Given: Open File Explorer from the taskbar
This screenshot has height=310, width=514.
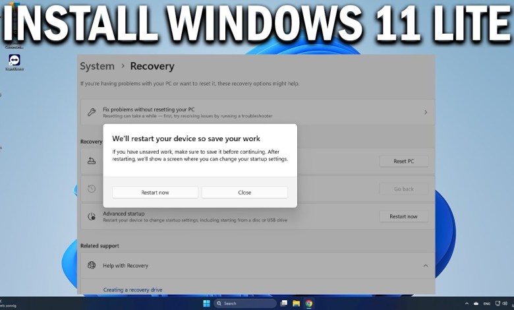Looking at the screenshot, I should [297, 303].
